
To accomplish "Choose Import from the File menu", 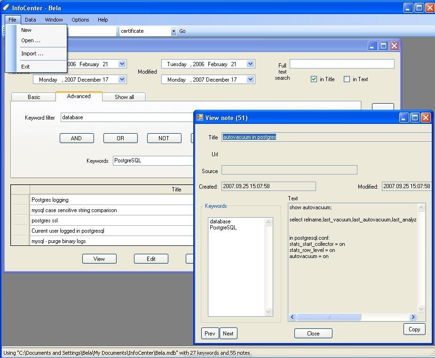I will [x=32, y=53].
